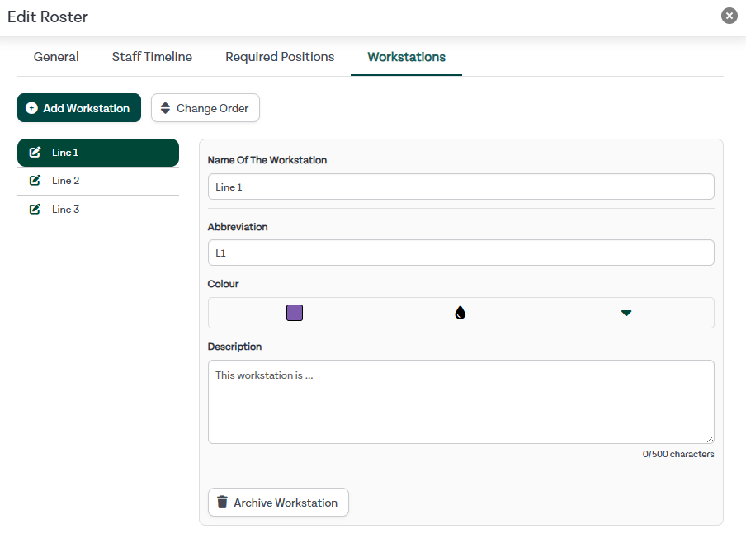Focus the Abbreviation input containing L1
The width and height of the screenshot is (746, 543).
(x=460, y=253)
